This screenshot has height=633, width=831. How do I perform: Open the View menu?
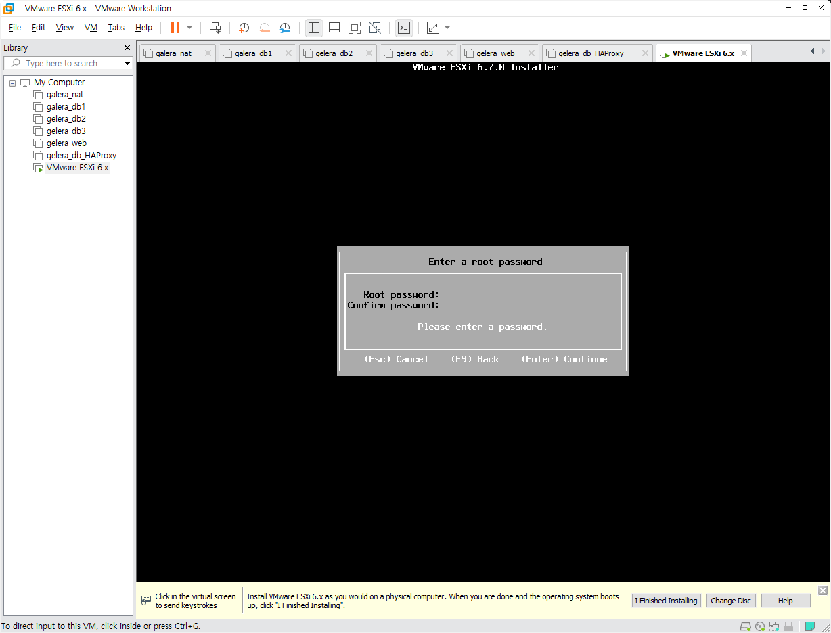click(65, 28)
